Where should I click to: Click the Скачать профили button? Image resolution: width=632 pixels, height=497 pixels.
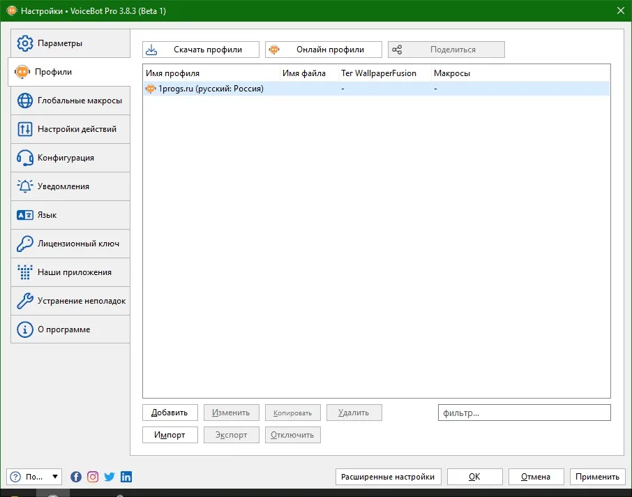coord(201,50)
